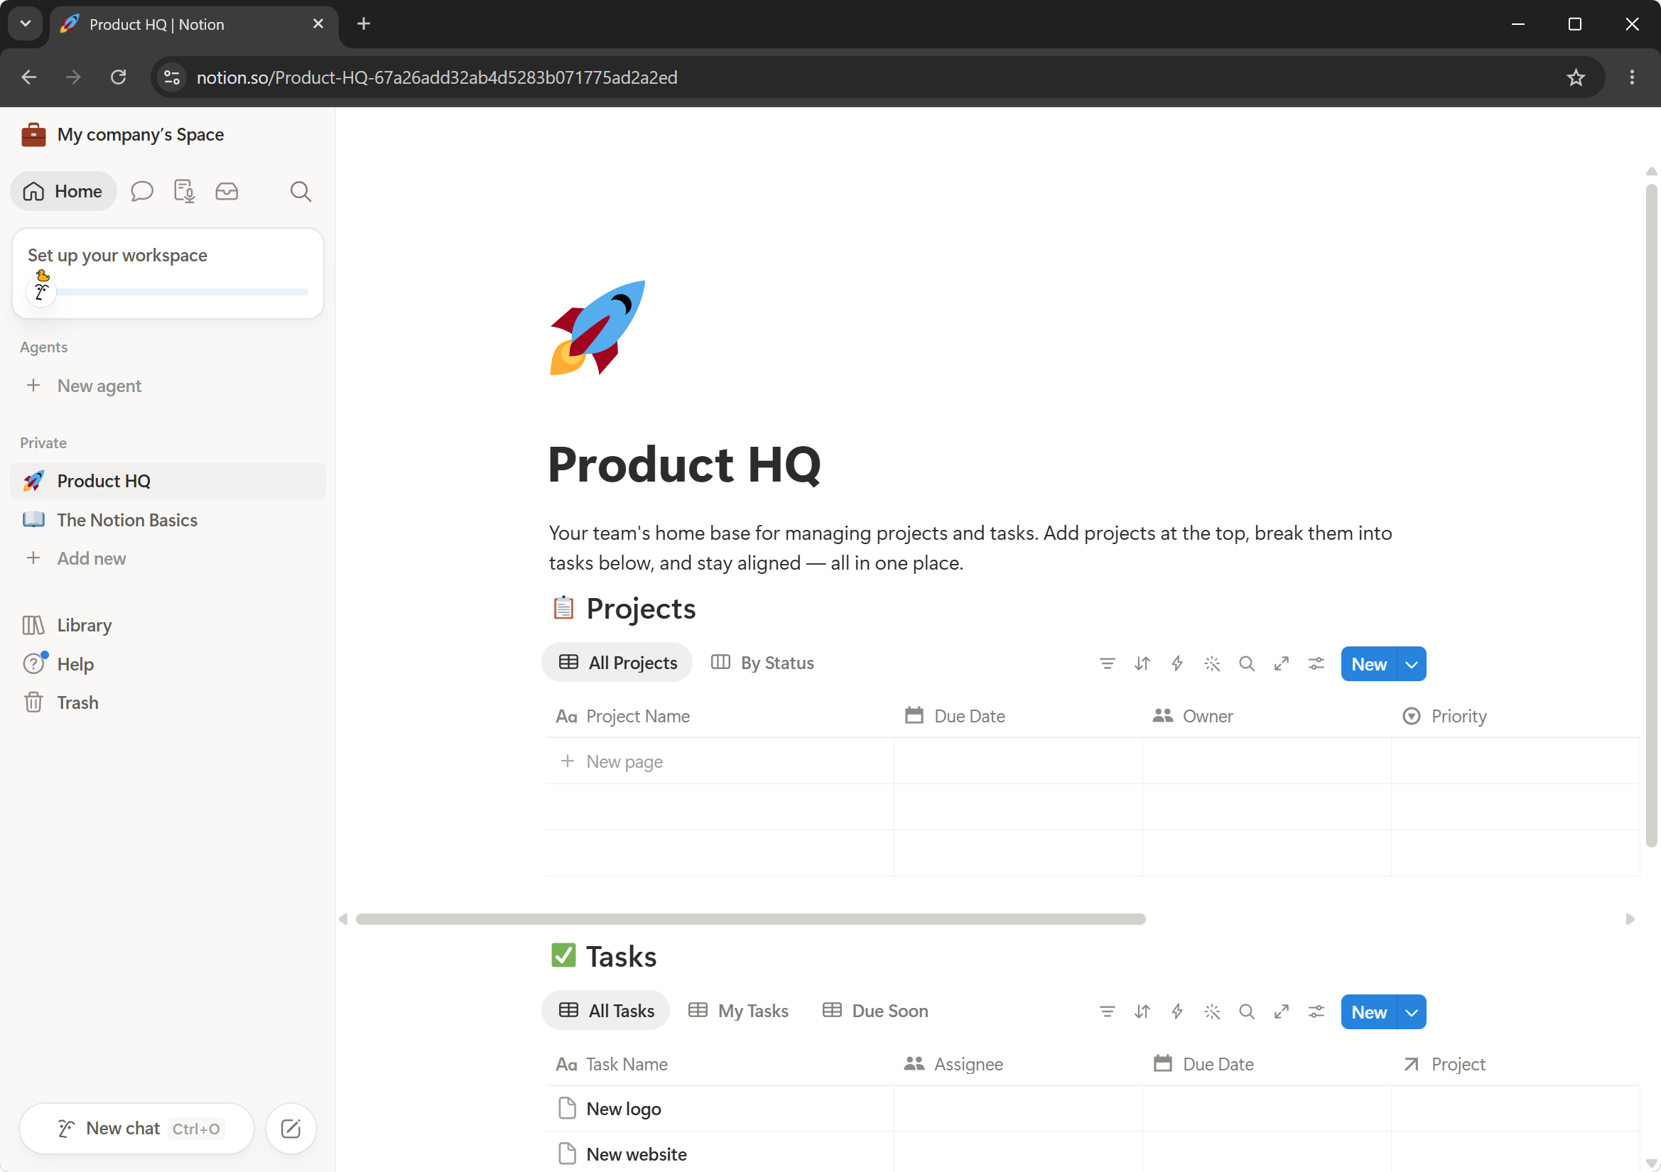
Task: Open a new browser tab
Action: click(364, 24)
